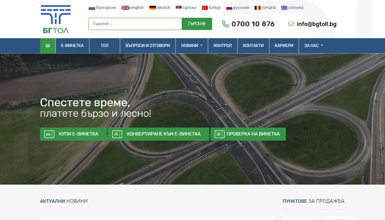Switch language to русский

pyautogui.click(x=241, y=7)
